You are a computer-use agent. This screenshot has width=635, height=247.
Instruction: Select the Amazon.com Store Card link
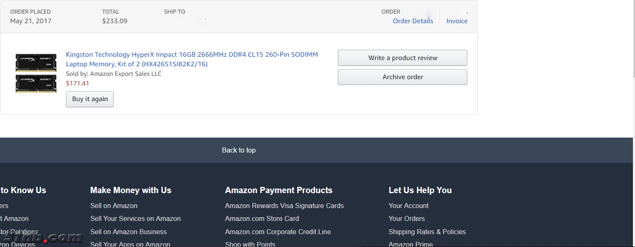262,218
